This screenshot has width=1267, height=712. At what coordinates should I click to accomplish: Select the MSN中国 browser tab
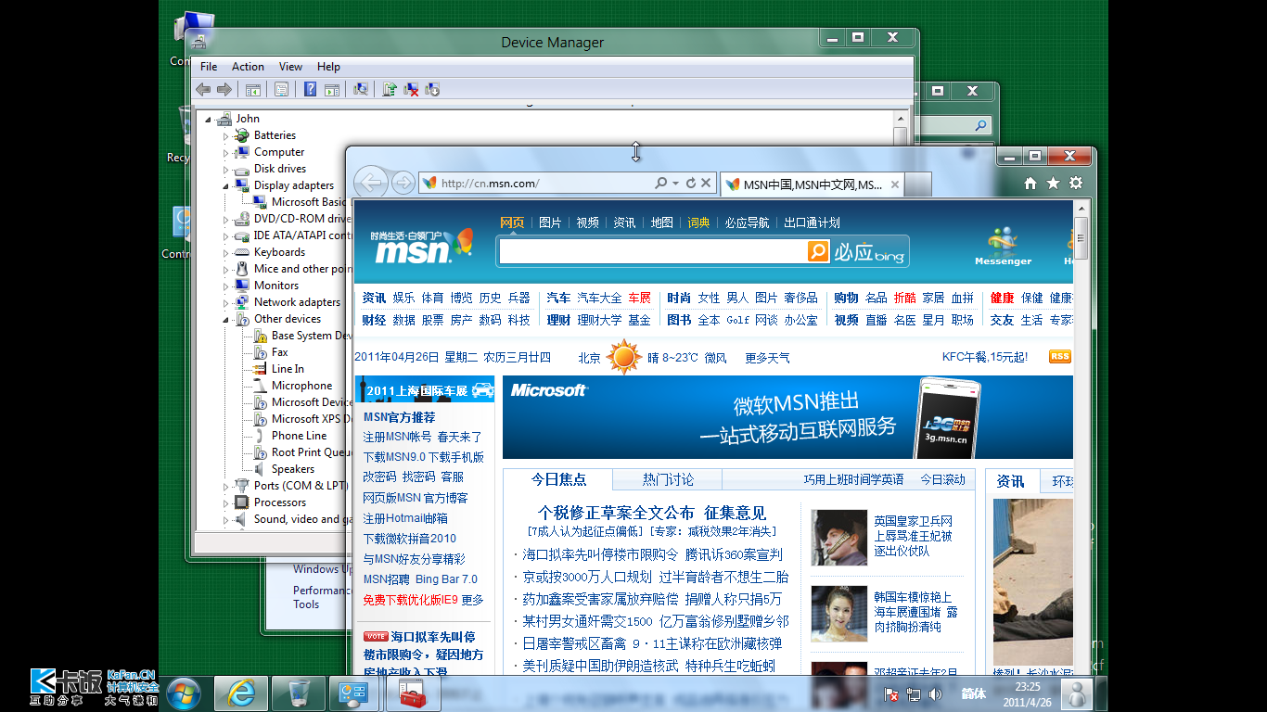[x=812, y=184]
